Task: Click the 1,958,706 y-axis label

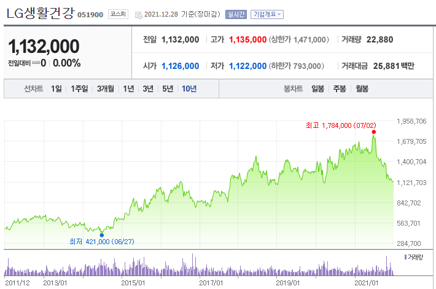Action: click(411, 121)
